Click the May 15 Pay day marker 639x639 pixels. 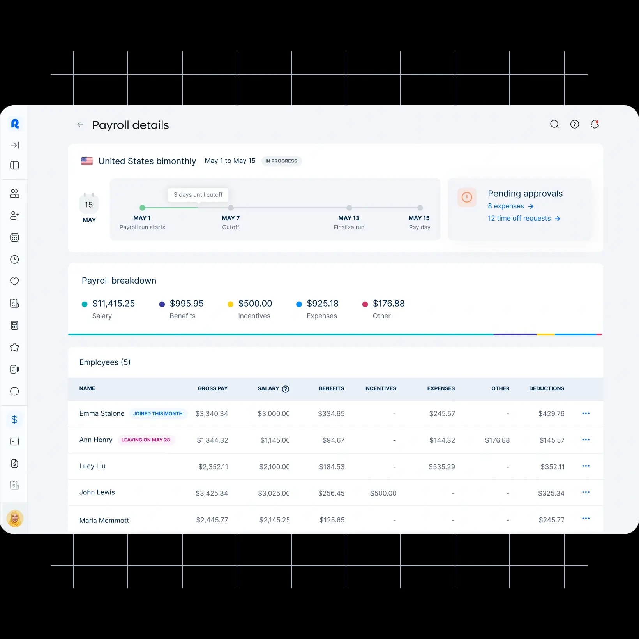coord(420,208)
